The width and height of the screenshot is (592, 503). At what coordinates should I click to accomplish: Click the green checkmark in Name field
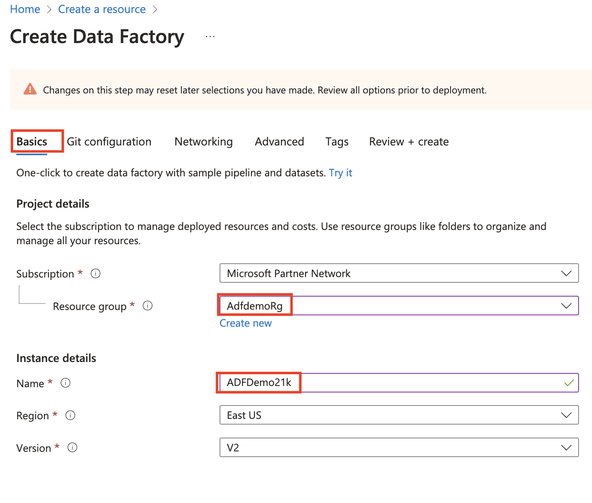point(569,383)
